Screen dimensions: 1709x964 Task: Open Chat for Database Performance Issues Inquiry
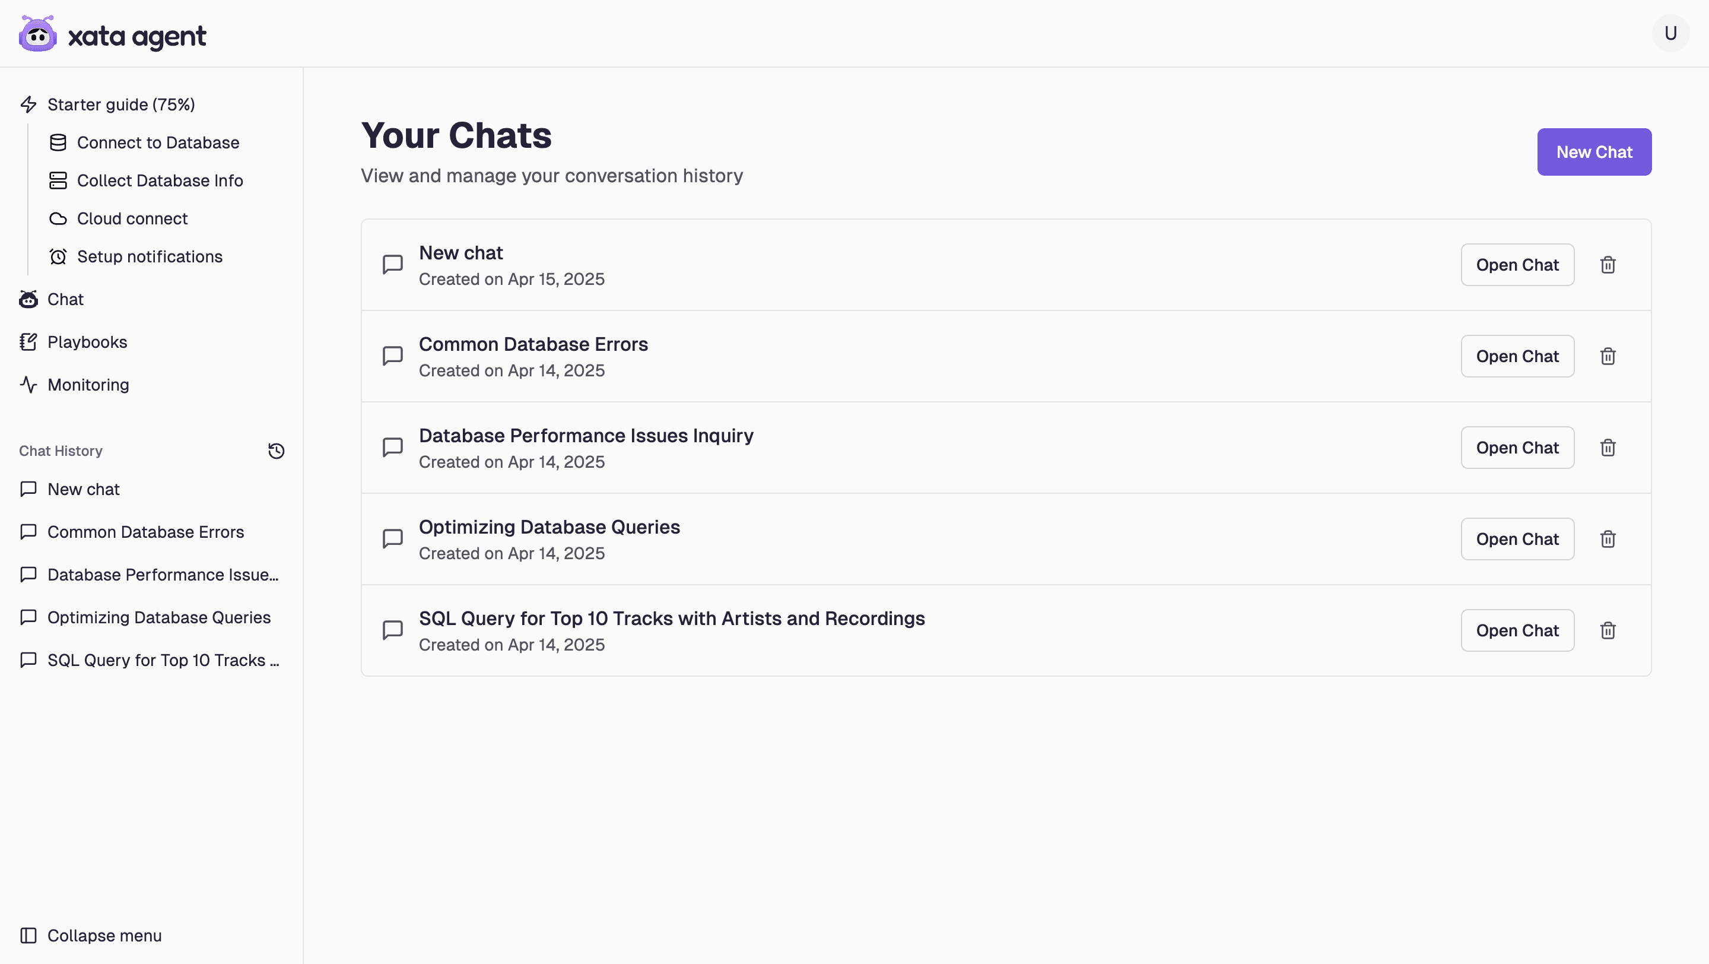click(1517, 448)
